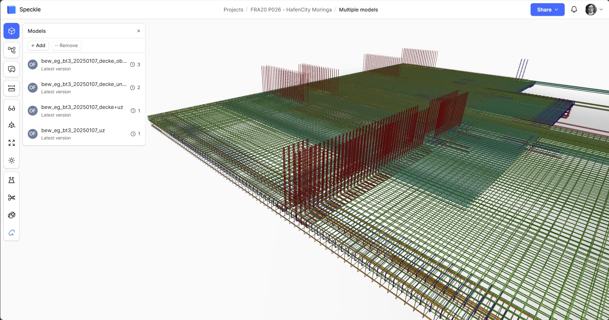Activate the section box scissors tool
The height and width of the screenshot is (320, 609).
tap(11, 198)
